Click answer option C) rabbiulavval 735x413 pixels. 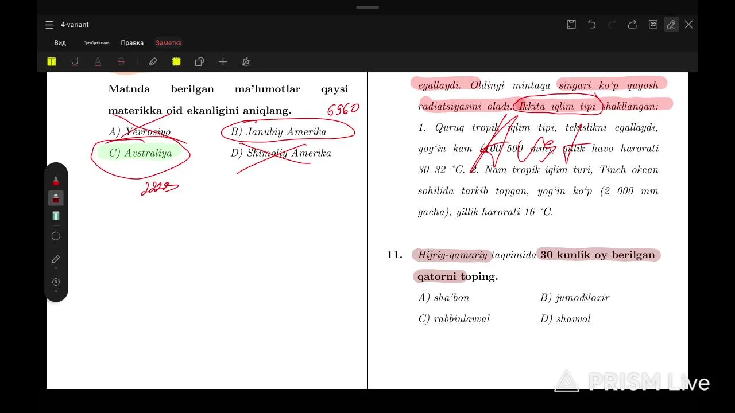[454, 319]
